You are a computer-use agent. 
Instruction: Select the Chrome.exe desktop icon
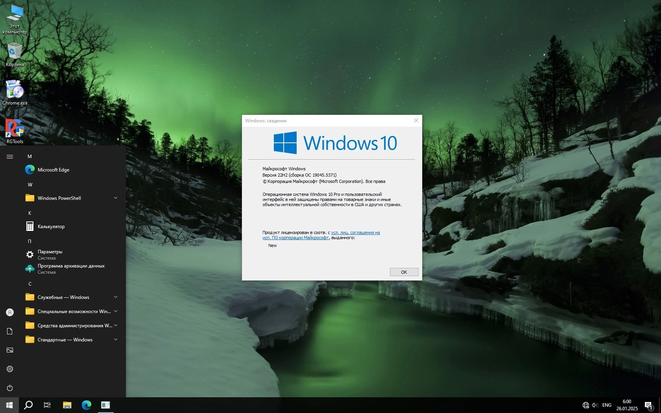(15, 93)
